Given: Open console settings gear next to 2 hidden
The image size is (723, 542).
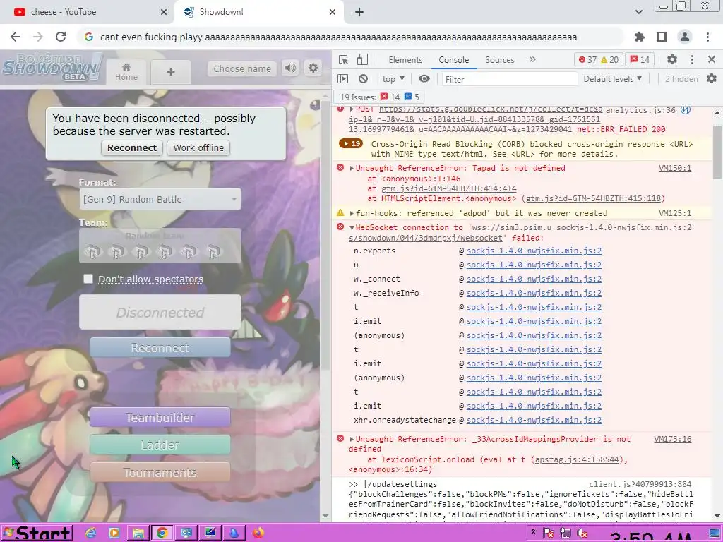Looking at the screenshot, I should point(712,79).
